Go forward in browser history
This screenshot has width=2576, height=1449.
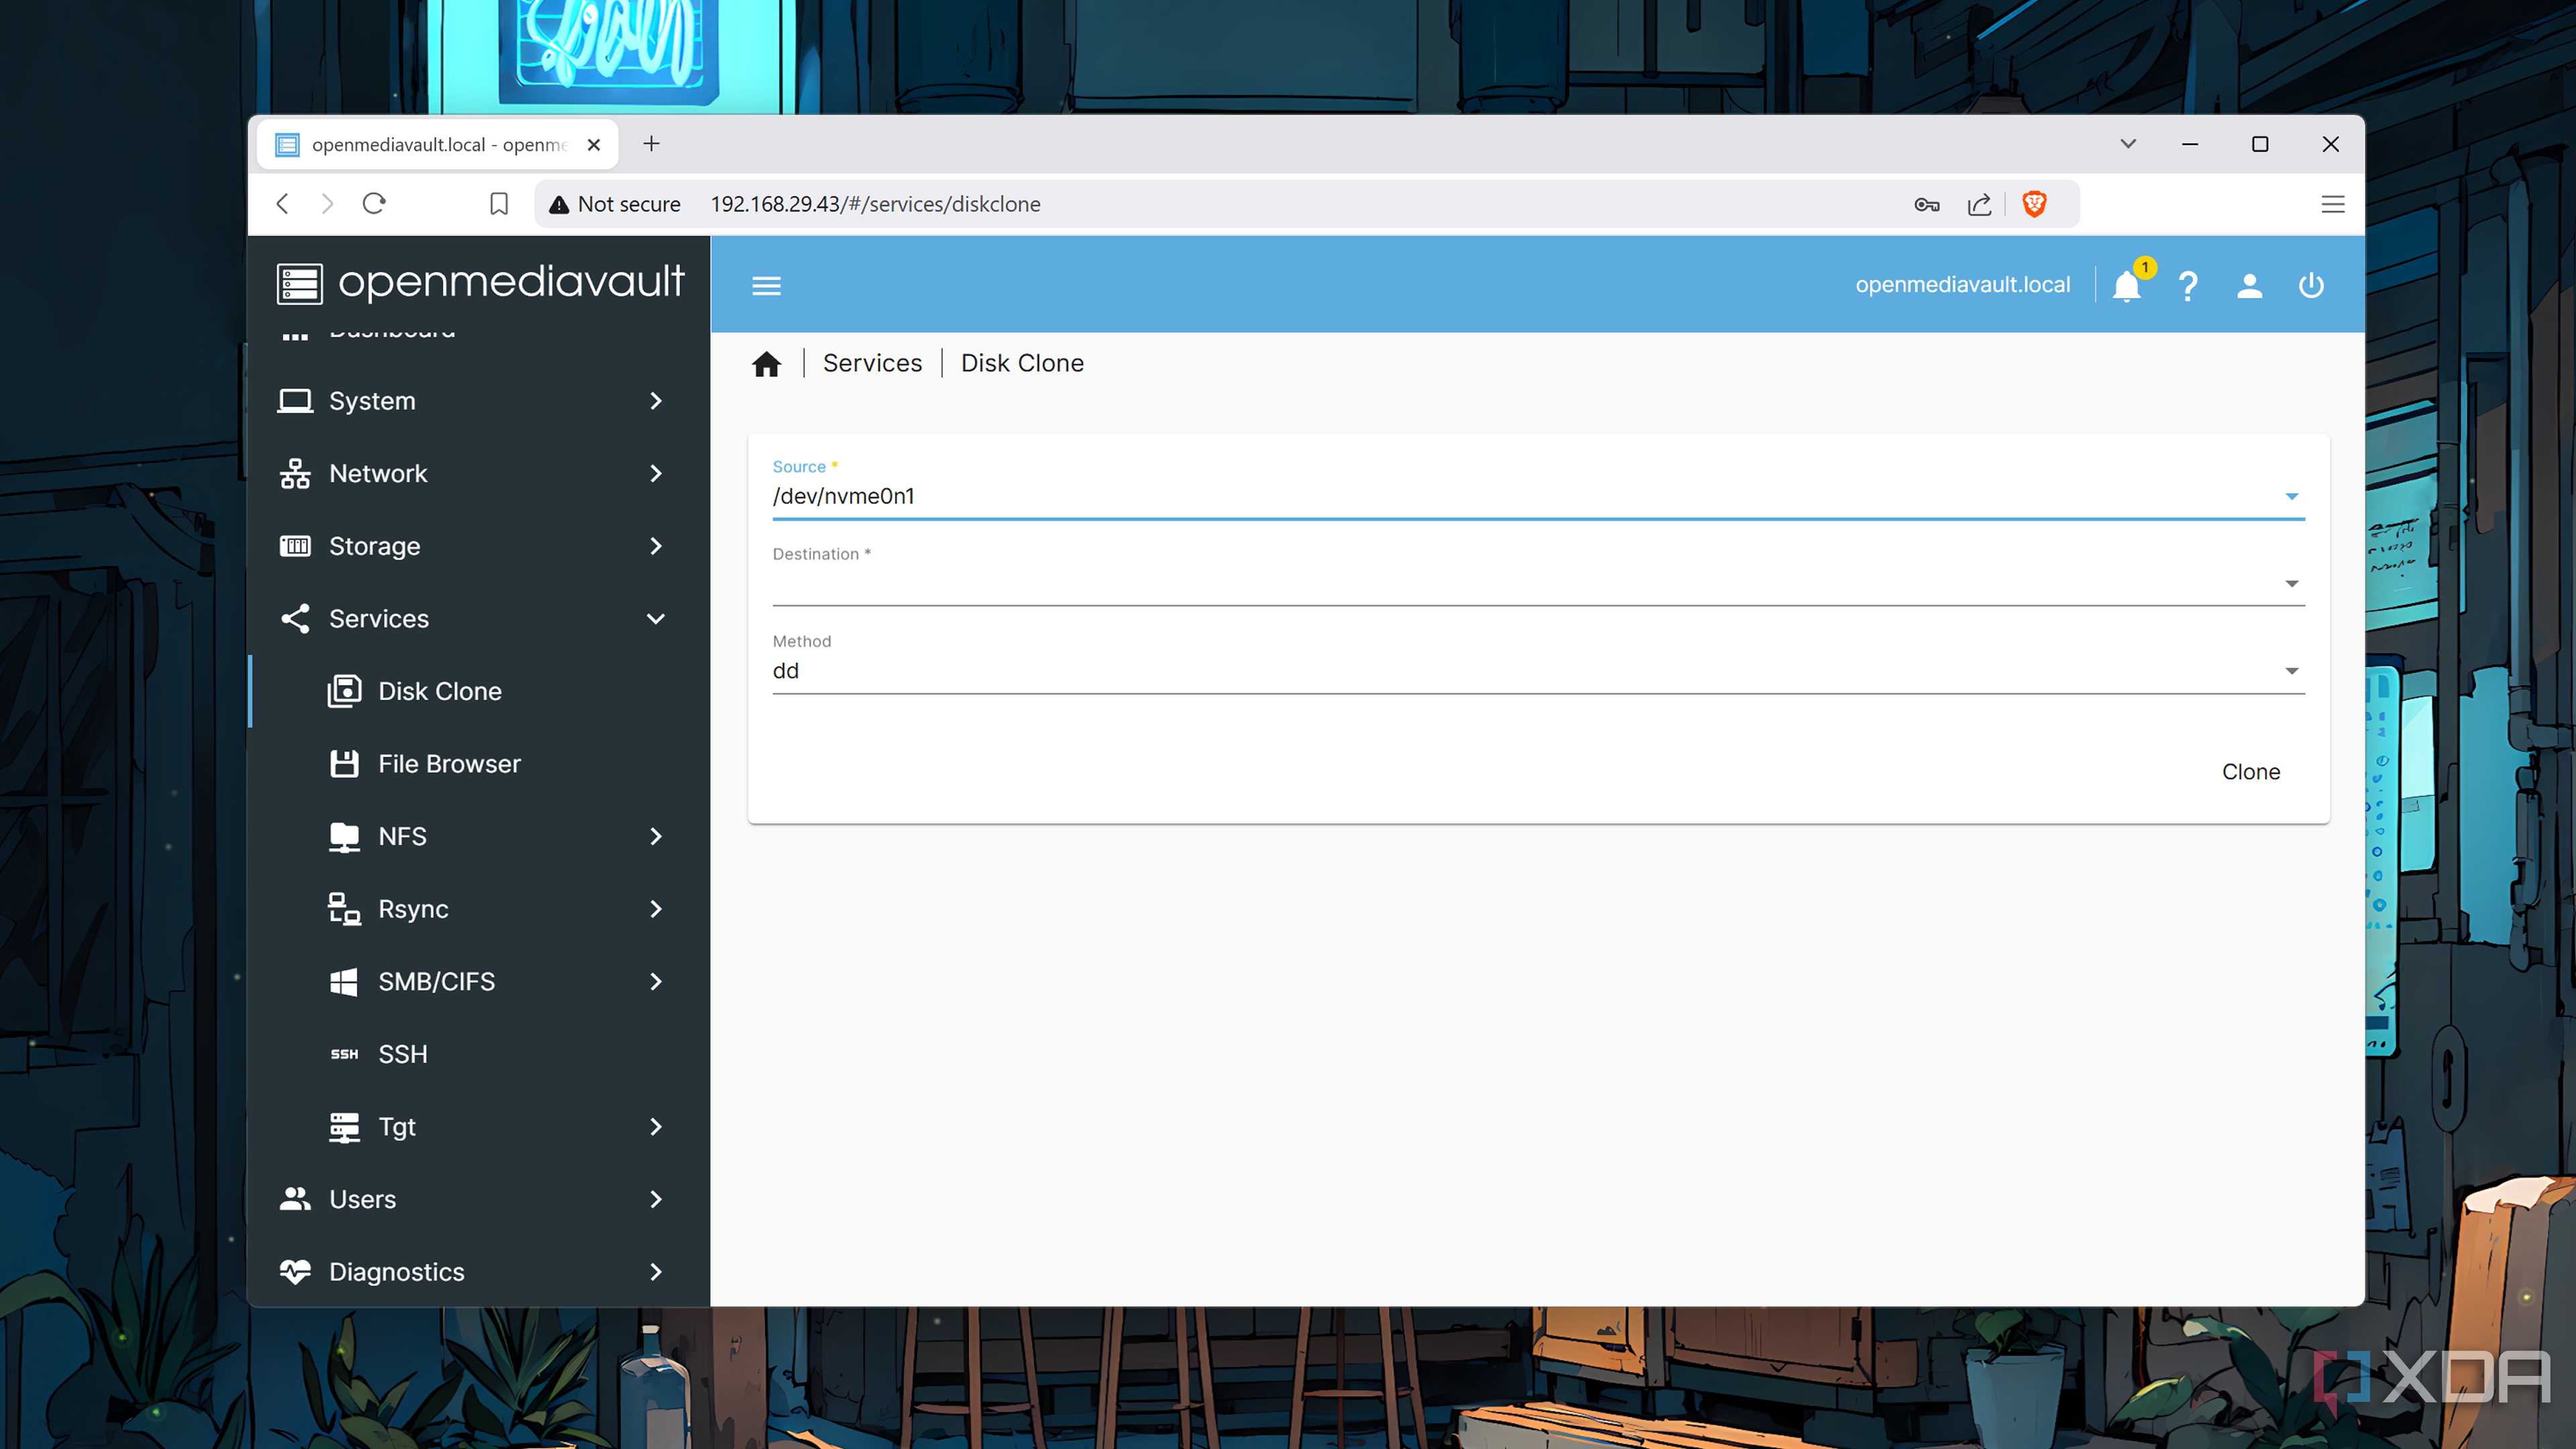pos(327,204)
